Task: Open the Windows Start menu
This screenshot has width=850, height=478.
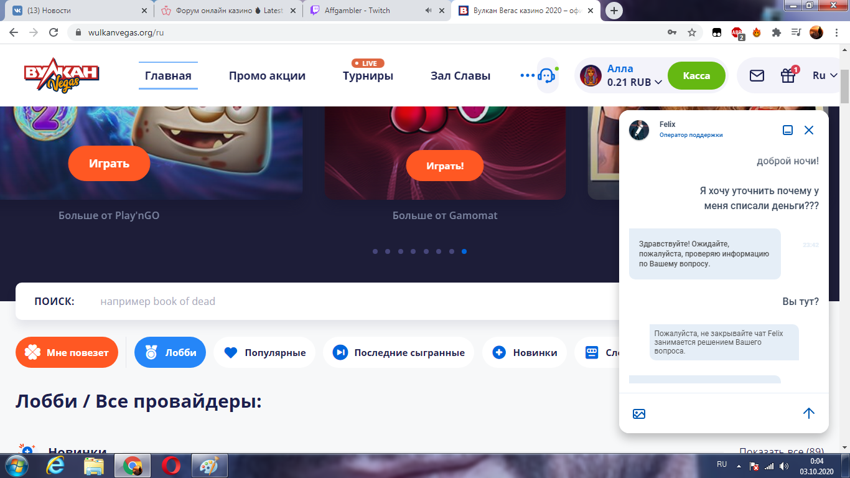Action: point(16,466)
